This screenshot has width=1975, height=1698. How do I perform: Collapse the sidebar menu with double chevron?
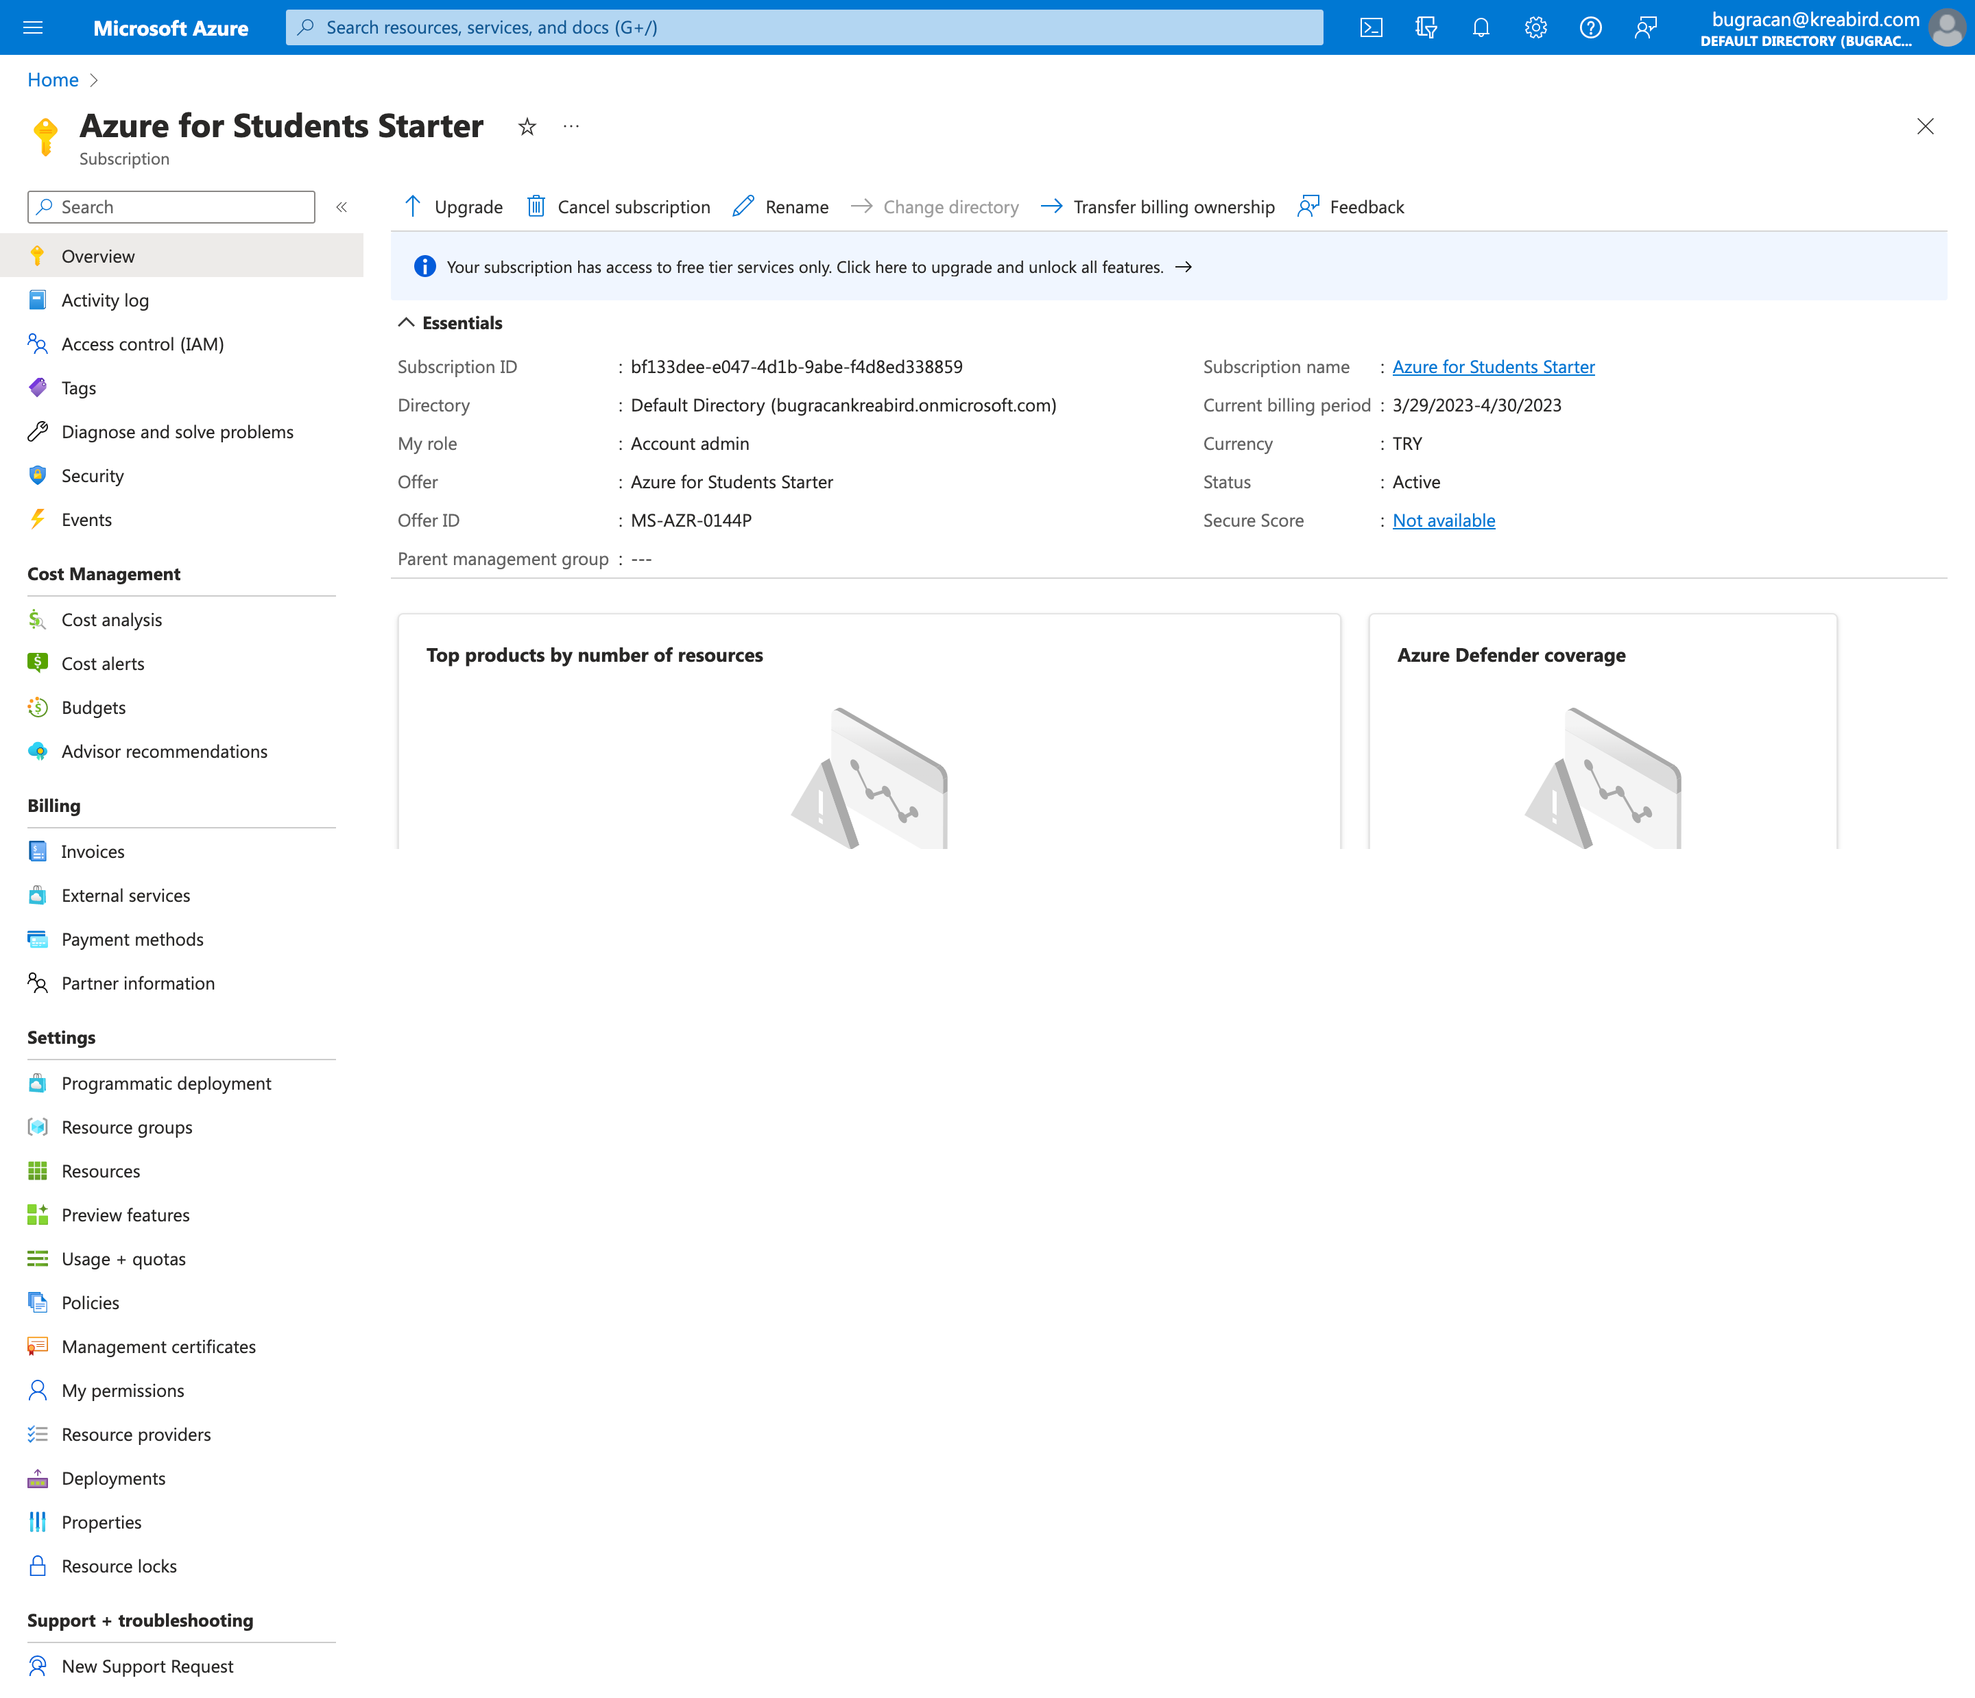tap(342, 207)
